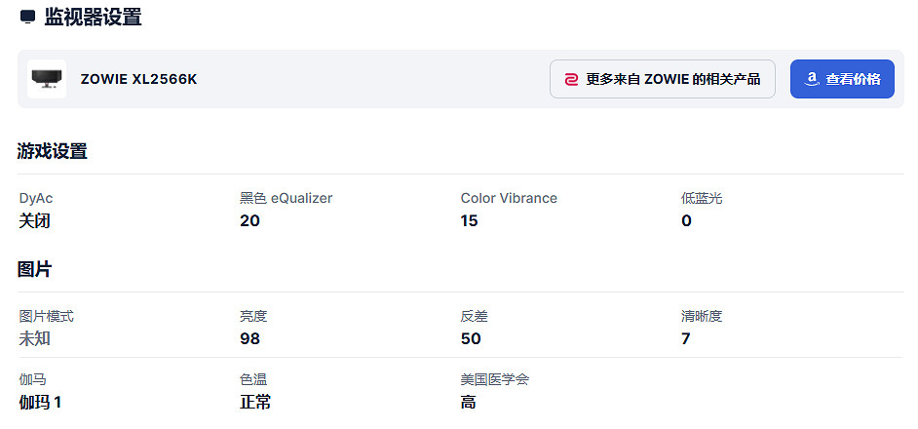Select the 亮度 value 98
Screen dimensions: 918x429
tap(249, 339)
